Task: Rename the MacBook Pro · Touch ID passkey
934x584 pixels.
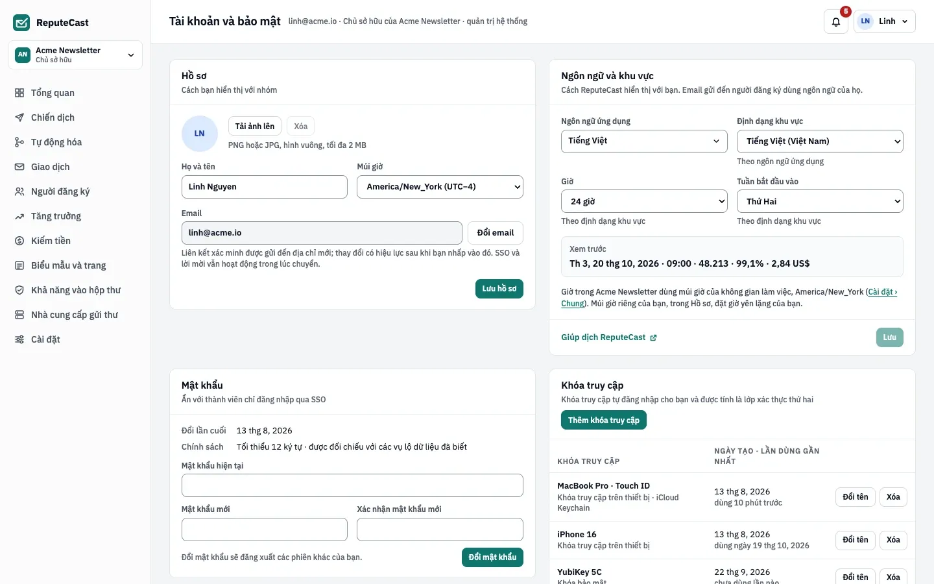Action: click(x=856, y=497)
